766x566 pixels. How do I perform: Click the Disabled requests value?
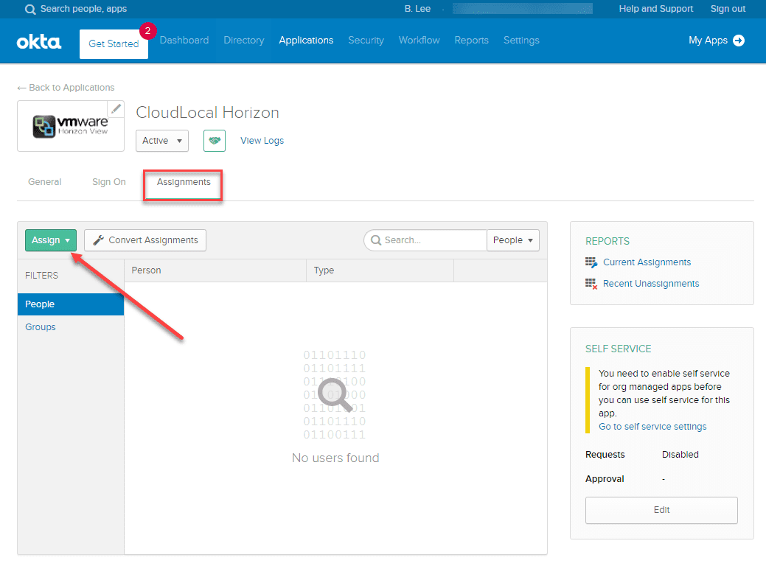680,455
